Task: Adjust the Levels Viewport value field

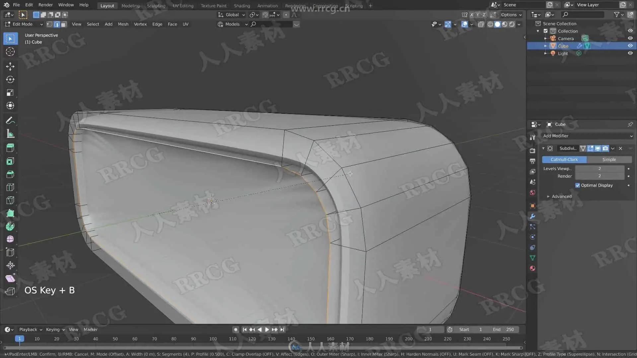Action: 599,169
